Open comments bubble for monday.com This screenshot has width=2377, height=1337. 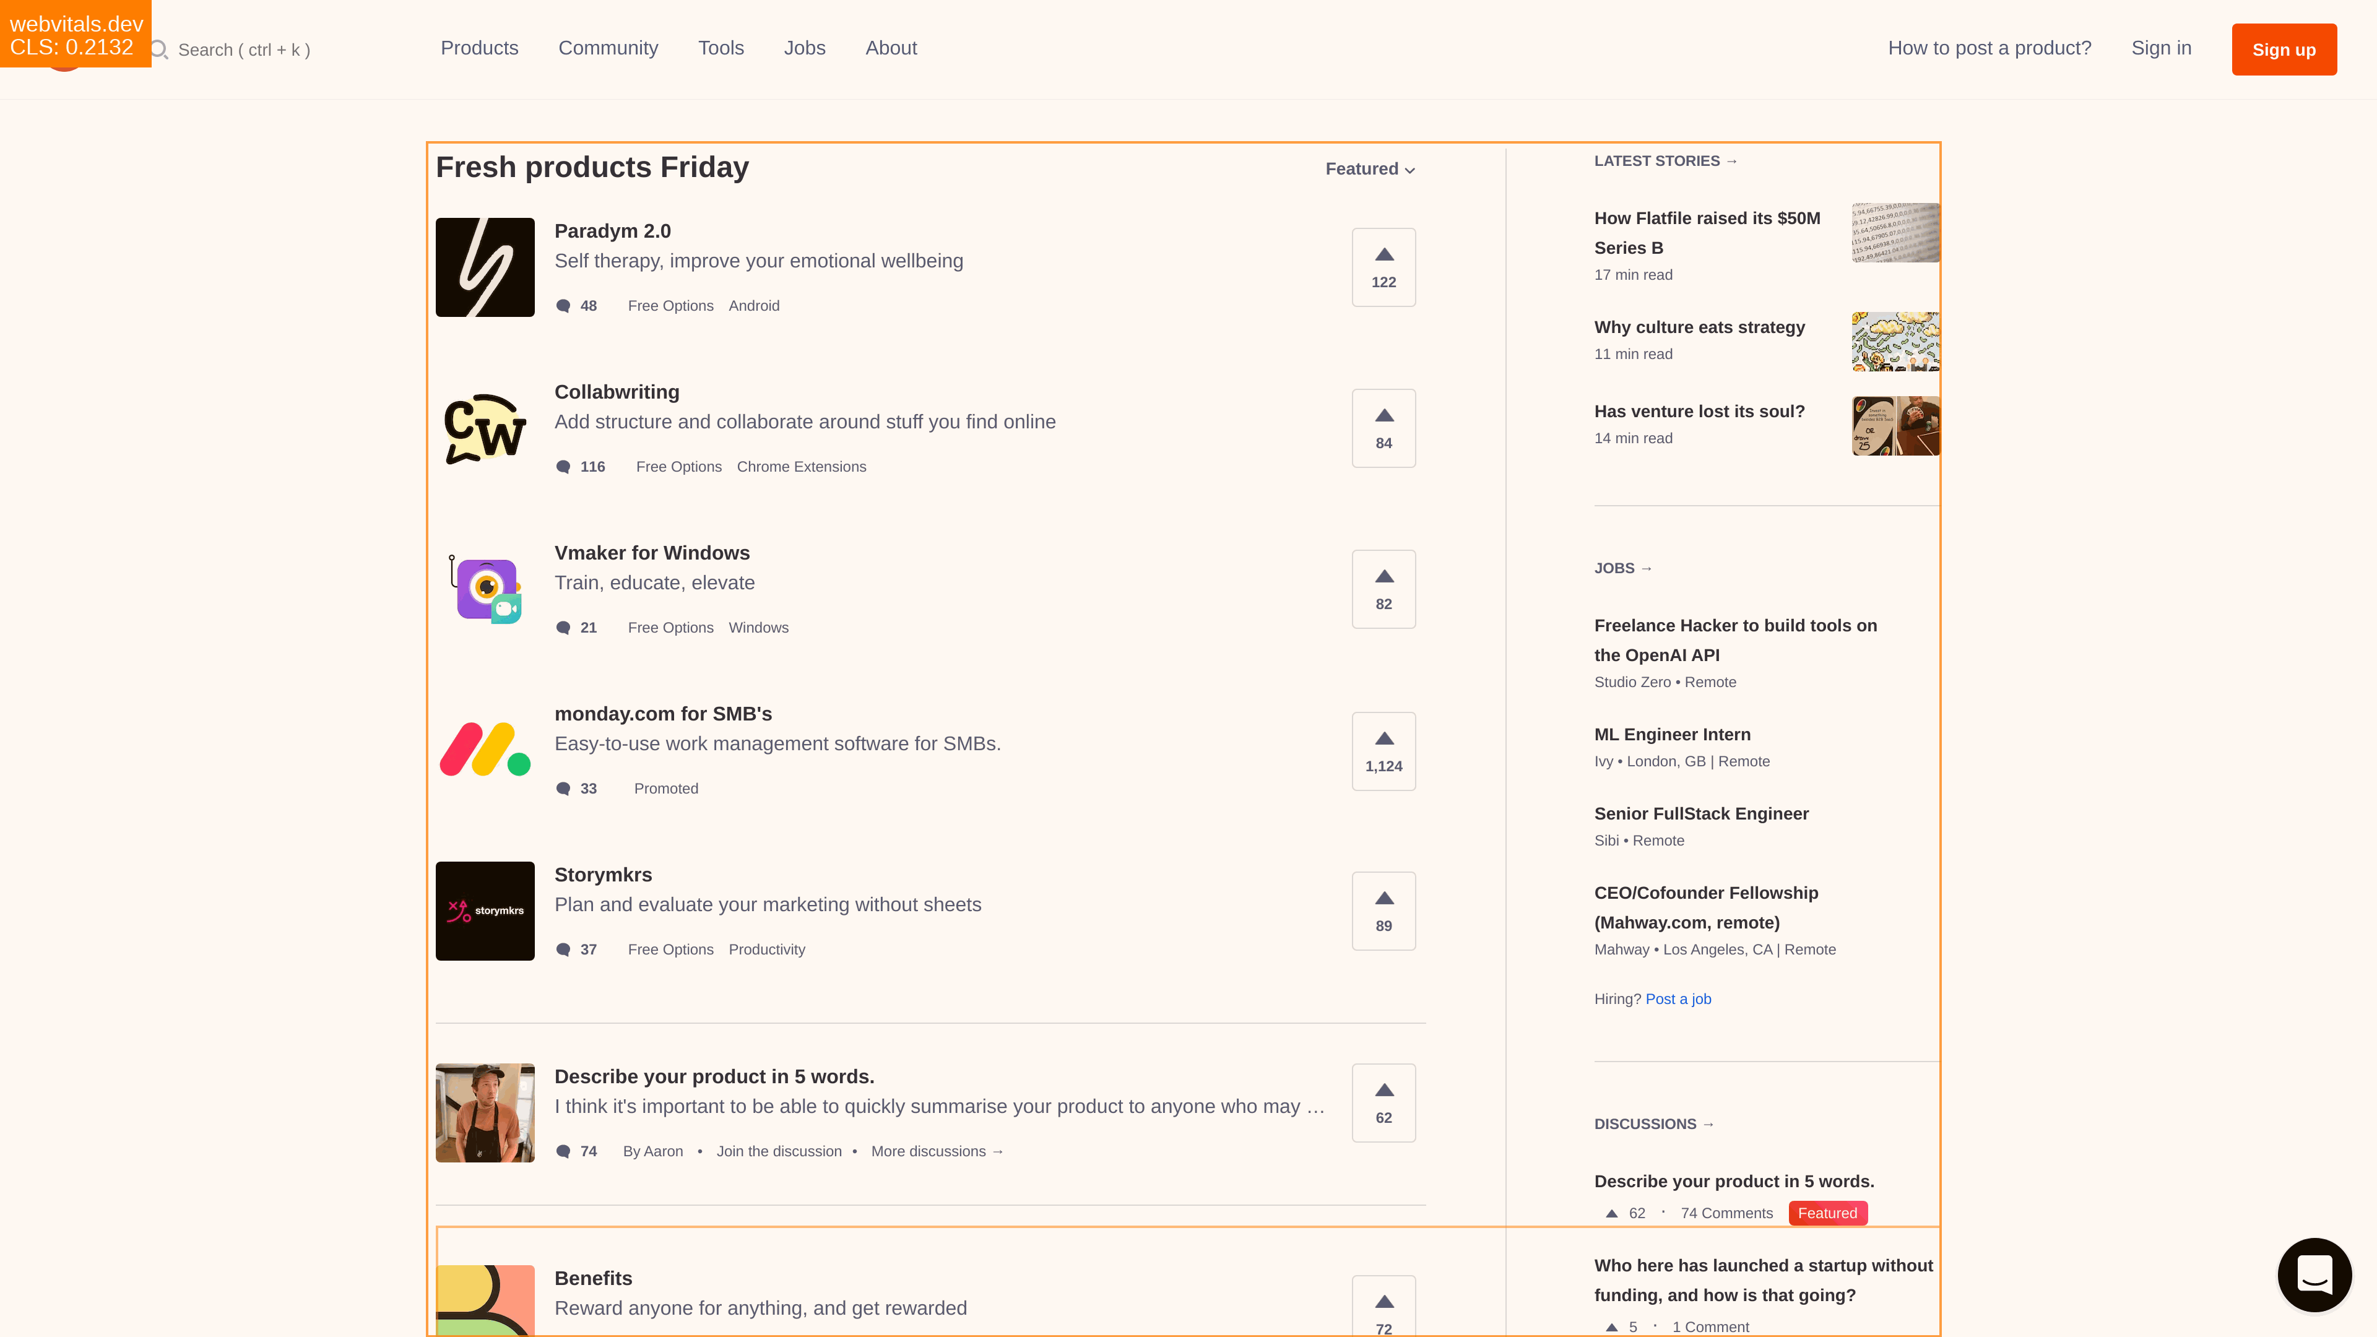coord(563,789)
